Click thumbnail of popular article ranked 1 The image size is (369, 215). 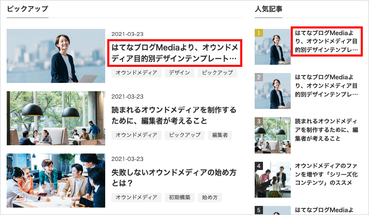pyautogui.click(x=273, y=47)
